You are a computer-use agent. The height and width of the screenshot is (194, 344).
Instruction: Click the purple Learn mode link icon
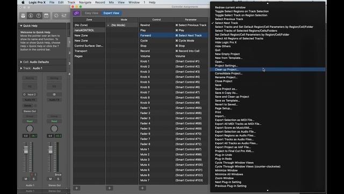coord(76,13)
